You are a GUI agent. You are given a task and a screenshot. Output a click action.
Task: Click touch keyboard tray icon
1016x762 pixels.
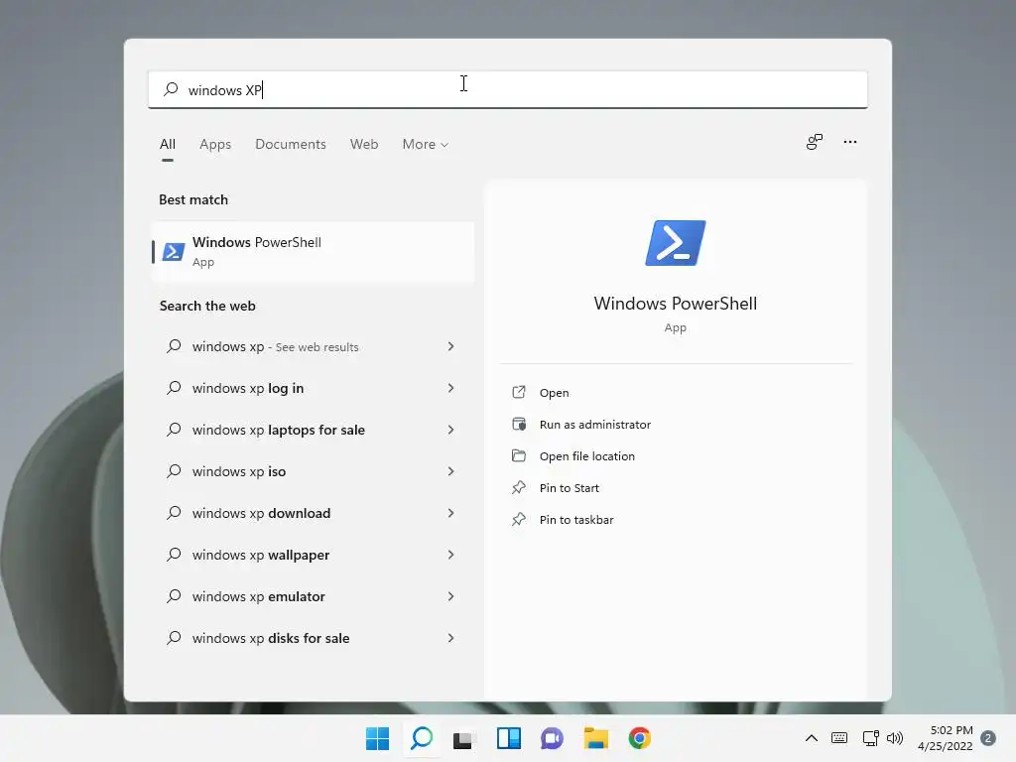839,738
